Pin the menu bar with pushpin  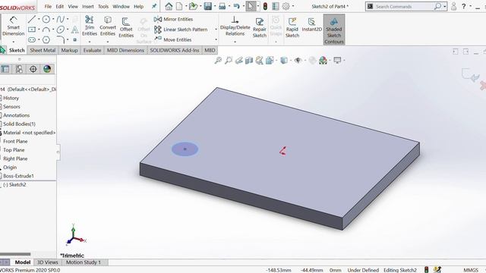pyautogui.click(x=154, y=6)
